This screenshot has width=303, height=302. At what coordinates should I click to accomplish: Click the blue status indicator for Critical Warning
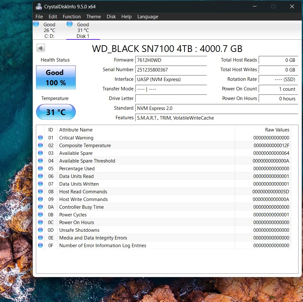click(x=40, y=138)
